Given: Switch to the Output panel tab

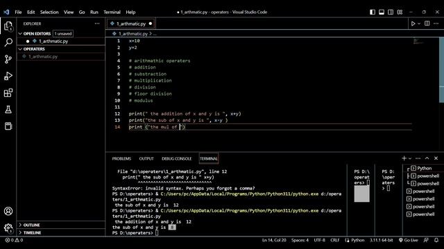Looking at the screenshot, I should (146, 158).
